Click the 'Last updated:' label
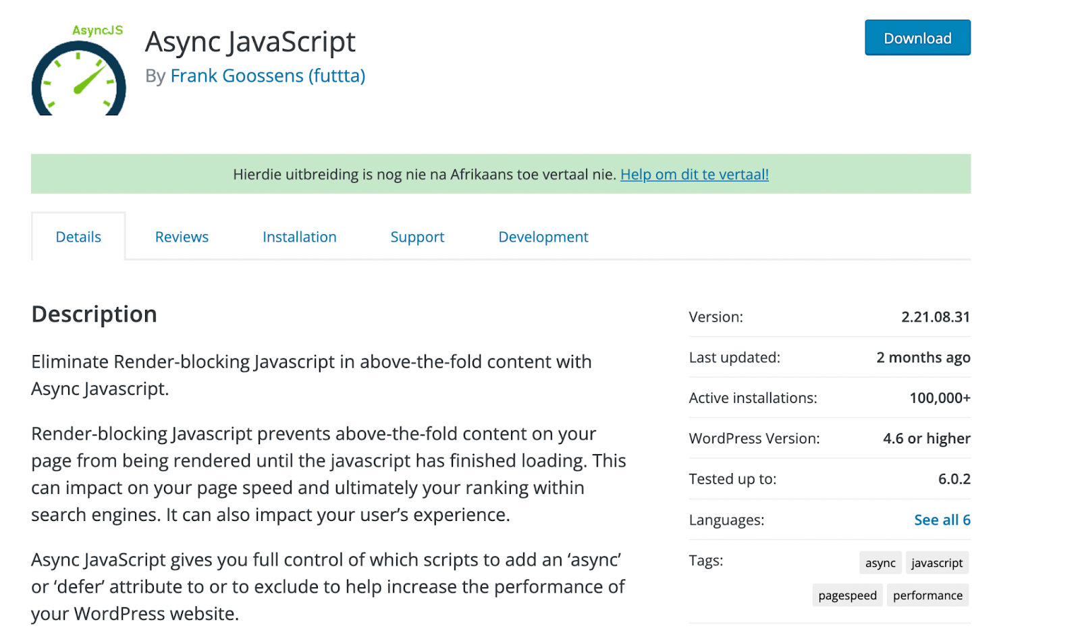This screenshot has height=635, width=1080. coord(734,358)
